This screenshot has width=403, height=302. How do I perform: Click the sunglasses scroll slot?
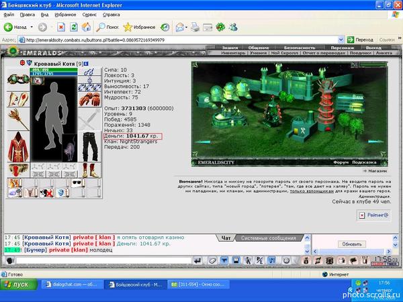77,184
